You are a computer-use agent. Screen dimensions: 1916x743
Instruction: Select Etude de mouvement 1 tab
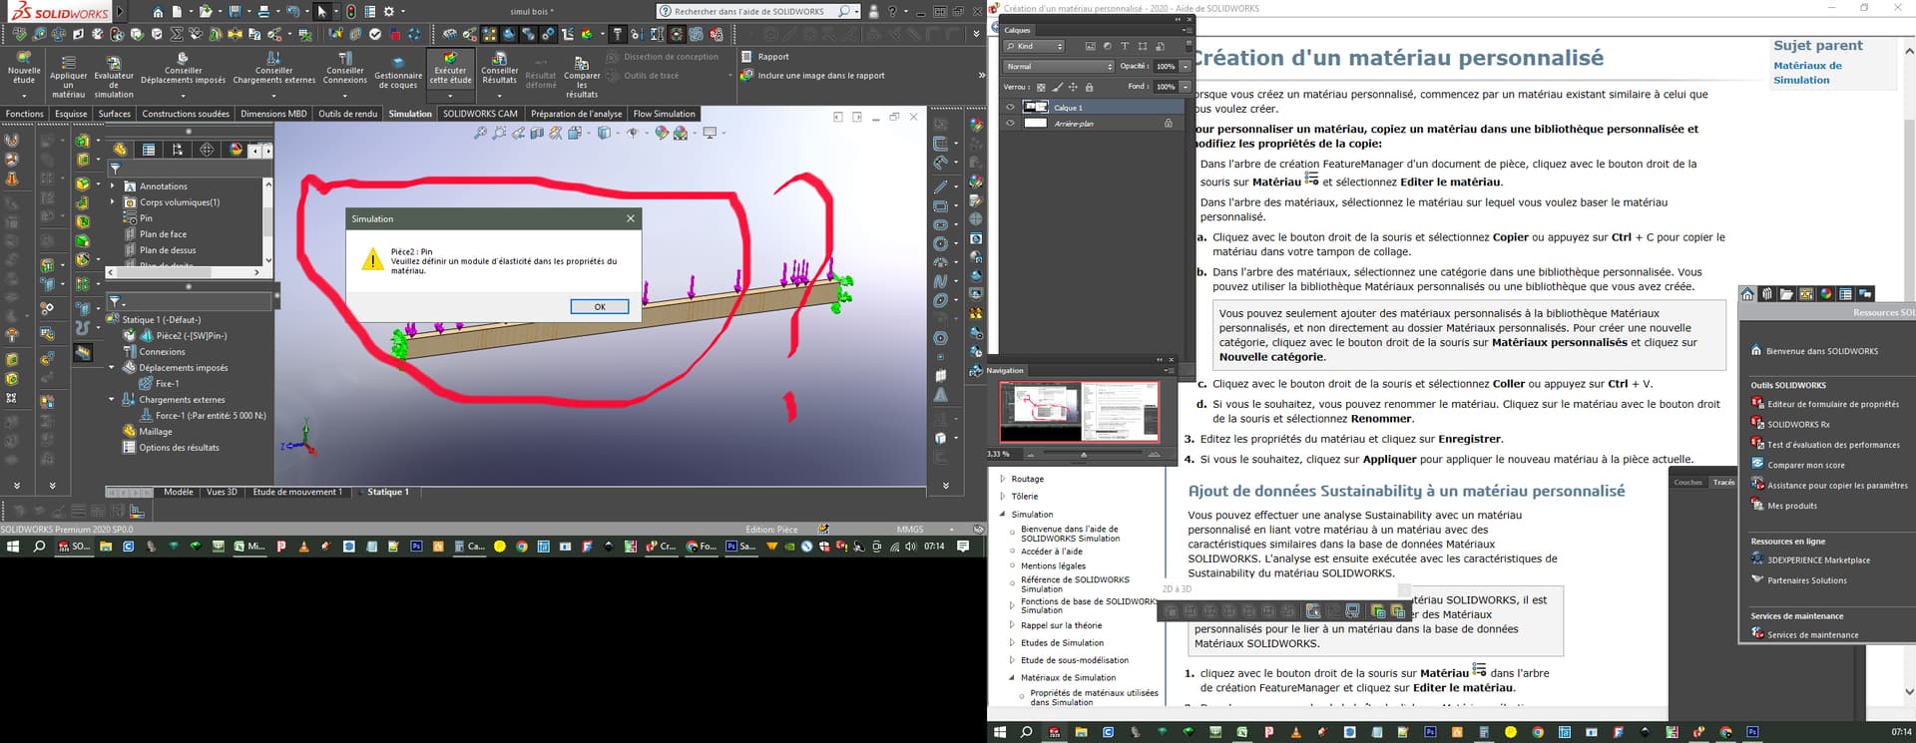pyautogui.click(x=296, y=492)
